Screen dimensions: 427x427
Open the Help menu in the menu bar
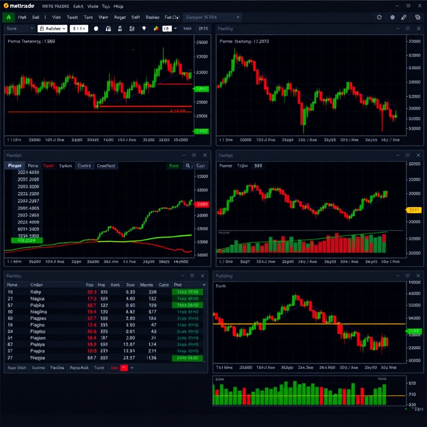point(118,7)
